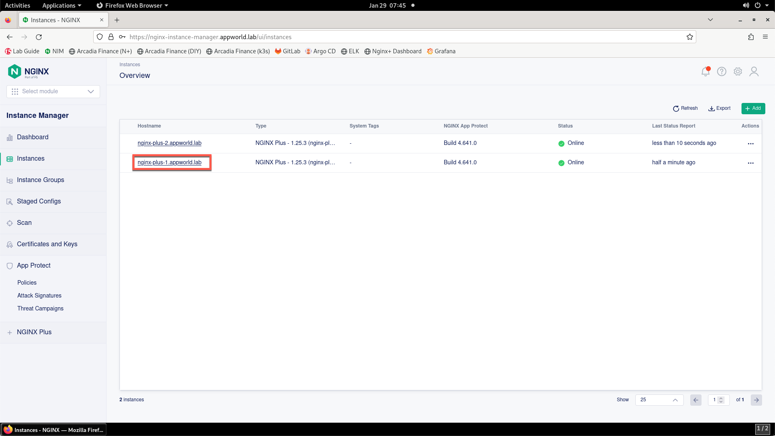
Task: Go to the next page arrow
Action: pos(756,400)
